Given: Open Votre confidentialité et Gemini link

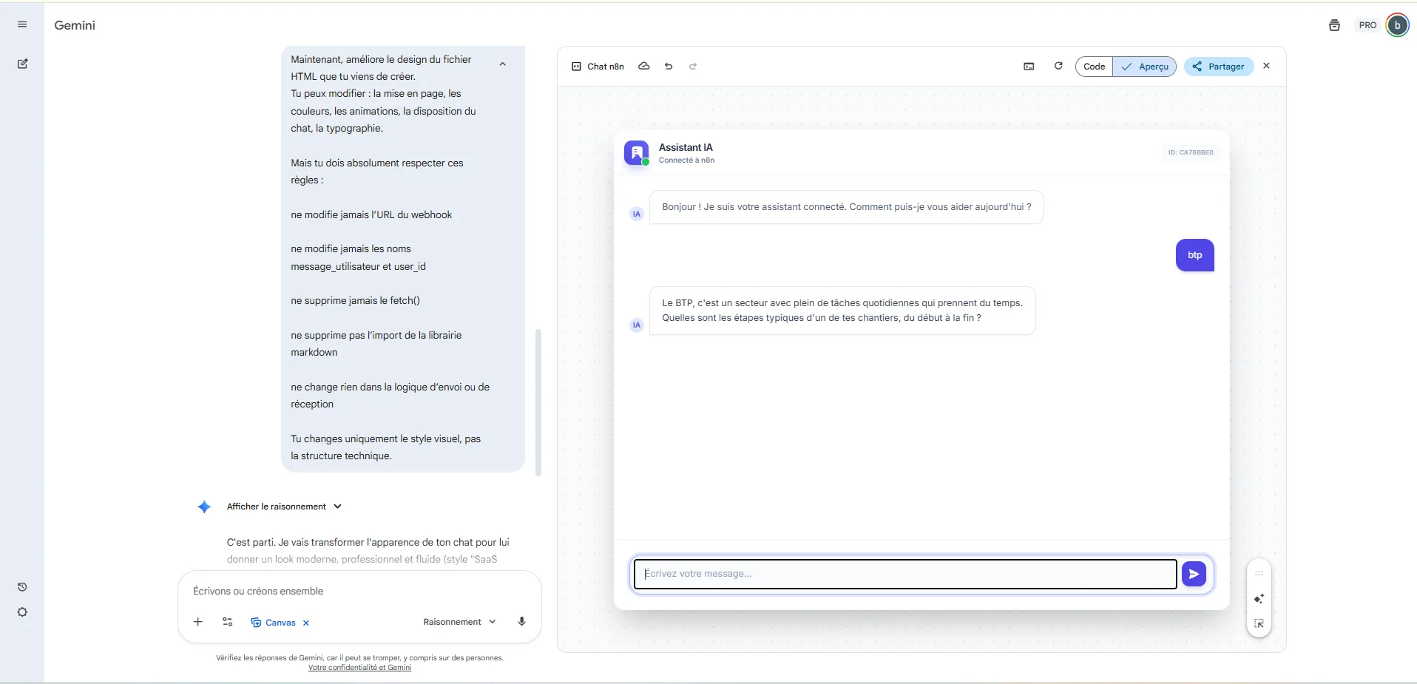Looking at the screenshot, I should coord(359,667).
